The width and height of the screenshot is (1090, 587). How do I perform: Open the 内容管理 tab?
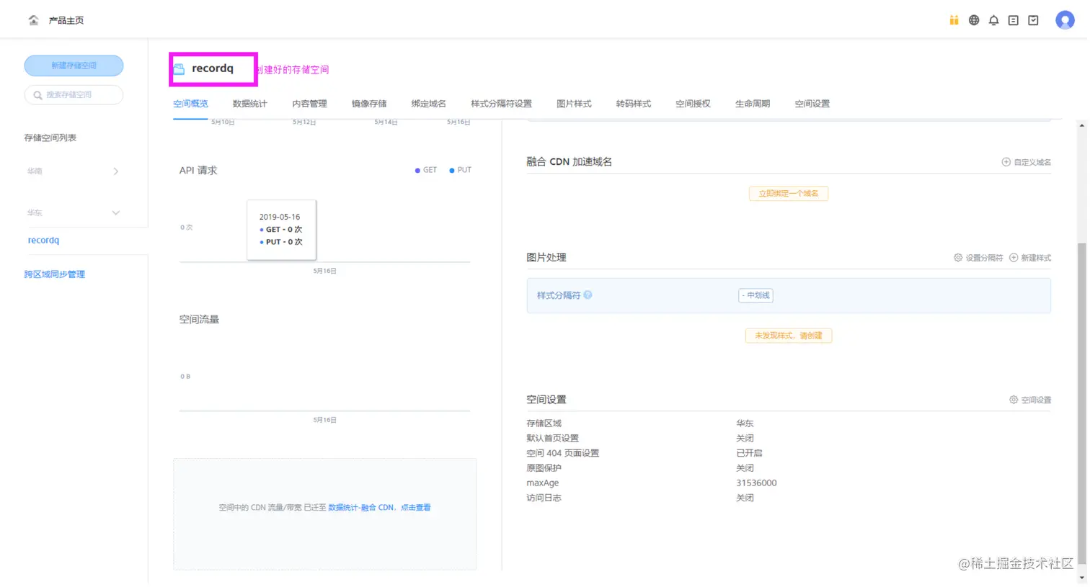click(x=309, y=104)
